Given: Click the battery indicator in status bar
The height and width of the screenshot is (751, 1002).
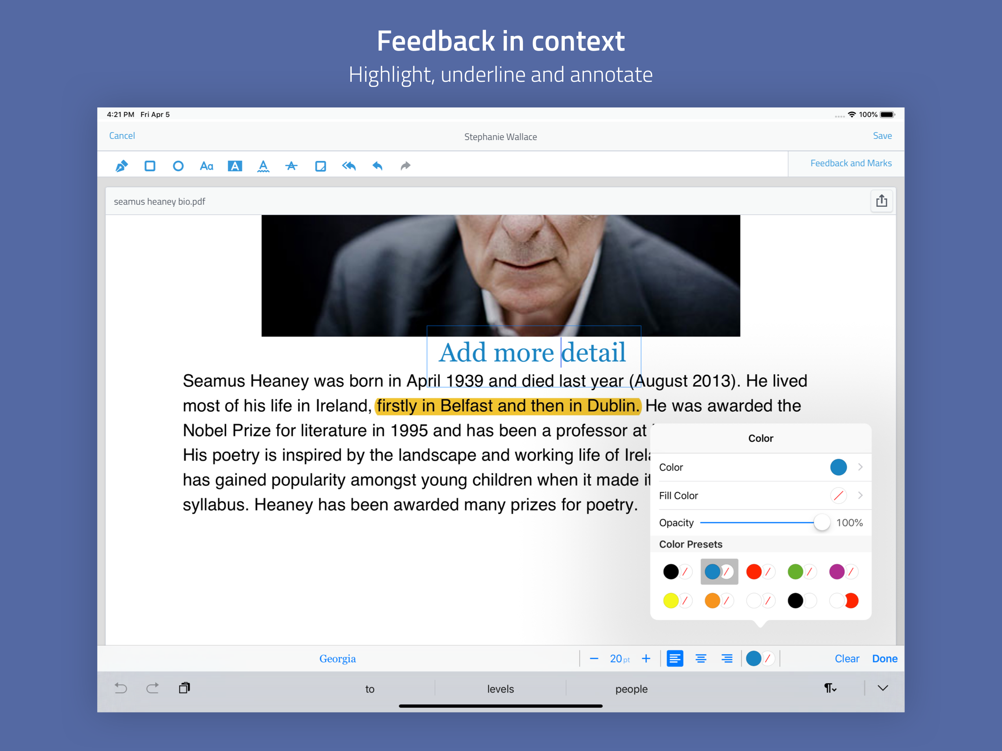Looking at the screenshot, I should [888, 115].
